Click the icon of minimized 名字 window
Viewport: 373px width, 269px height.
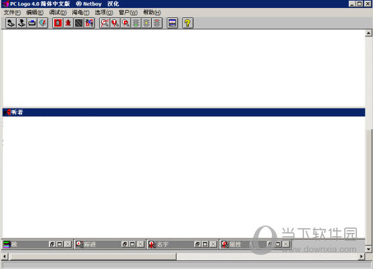click(x=152, y=244)
